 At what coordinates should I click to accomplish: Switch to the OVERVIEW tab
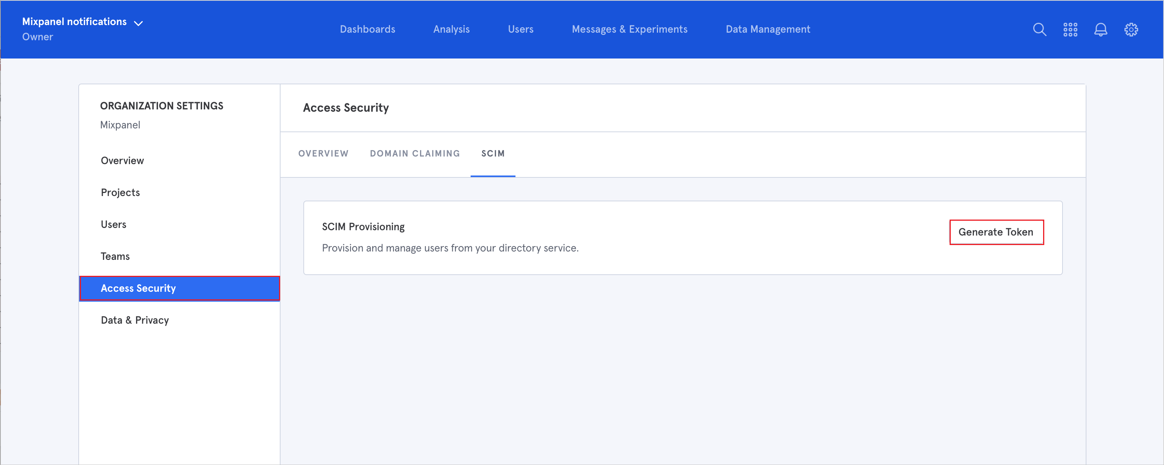(324, 154)
